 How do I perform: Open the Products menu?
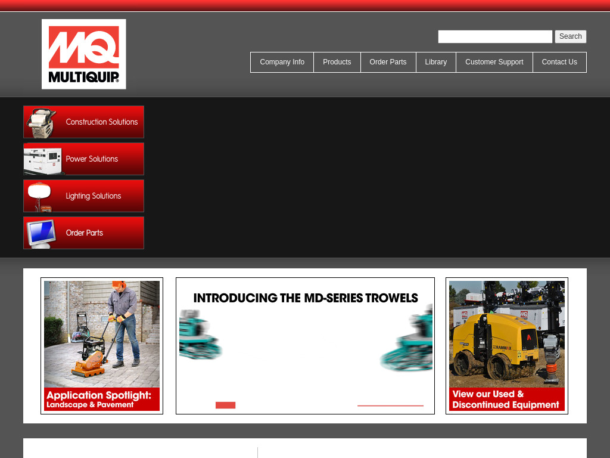(337, 62)
